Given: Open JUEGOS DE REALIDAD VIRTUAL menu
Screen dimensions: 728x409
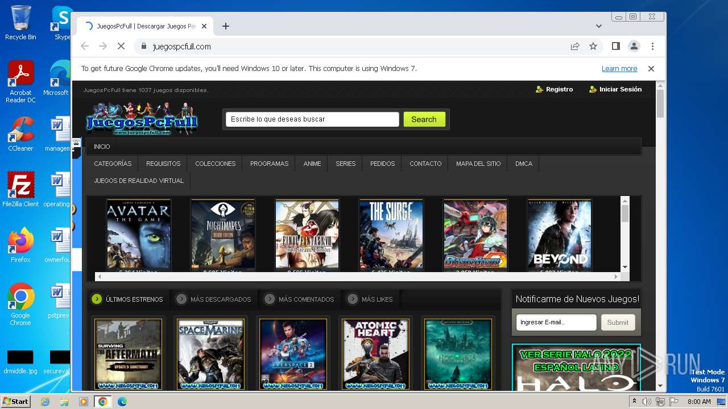Looking at the screenshot, I should click(x=139, y=181).
